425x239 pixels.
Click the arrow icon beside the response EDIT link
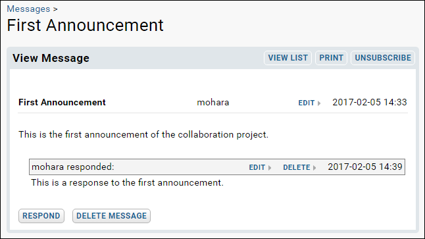[x=270, y=168]
